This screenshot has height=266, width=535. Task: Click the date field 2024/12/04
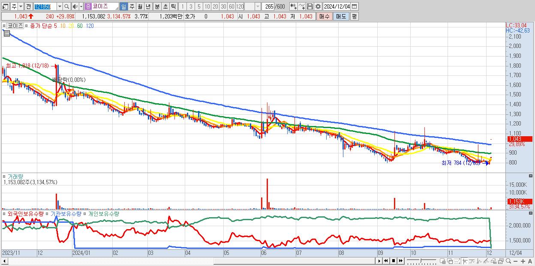click(x=337, y=6)
